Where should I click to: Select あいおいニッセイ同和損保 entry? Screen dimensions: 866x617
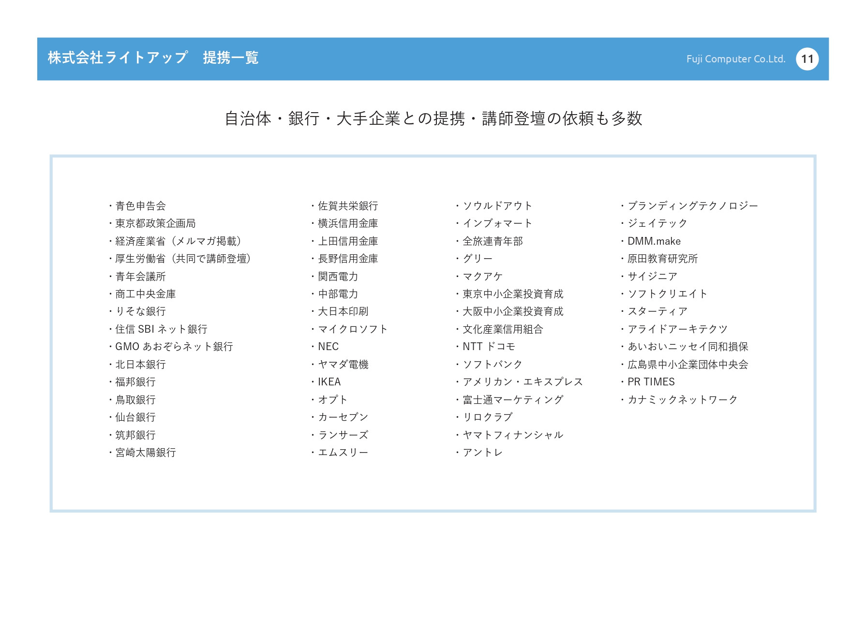(x=685, y=347)
